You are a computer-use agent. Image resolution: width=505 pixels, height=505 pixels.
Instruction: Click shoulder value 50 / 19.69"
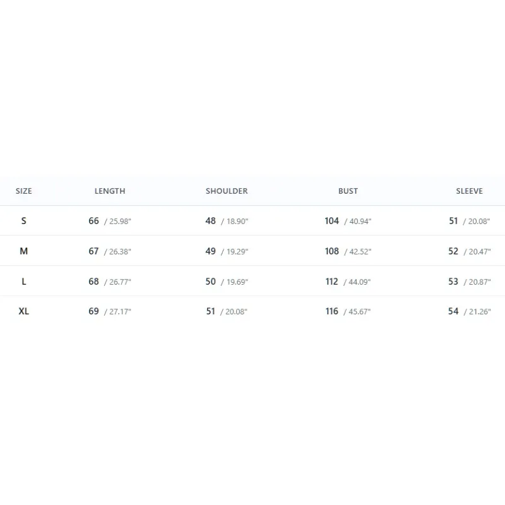pyautogui.click(x=227, y=282)
